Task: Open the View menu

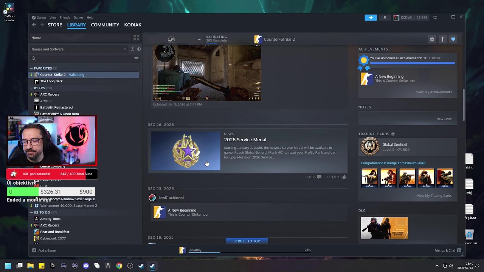Action: (53, 17)
